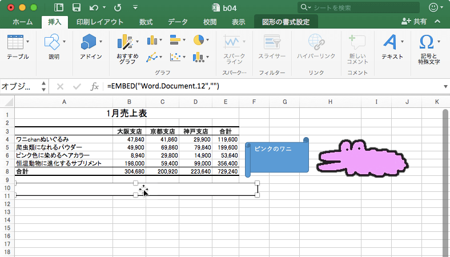
Task: Click cell ワニchanぬいぐるみ
Action: (64, 139)
